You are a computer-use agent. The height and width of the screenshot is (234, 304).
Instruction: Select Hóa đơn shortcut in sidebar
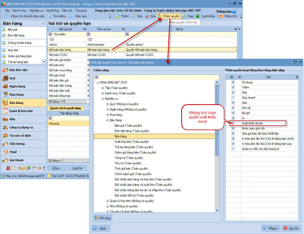tap(13, 50)
